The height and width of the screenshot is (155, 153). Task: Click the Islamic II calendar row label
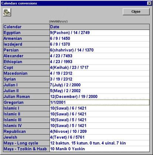click(26, 114)
